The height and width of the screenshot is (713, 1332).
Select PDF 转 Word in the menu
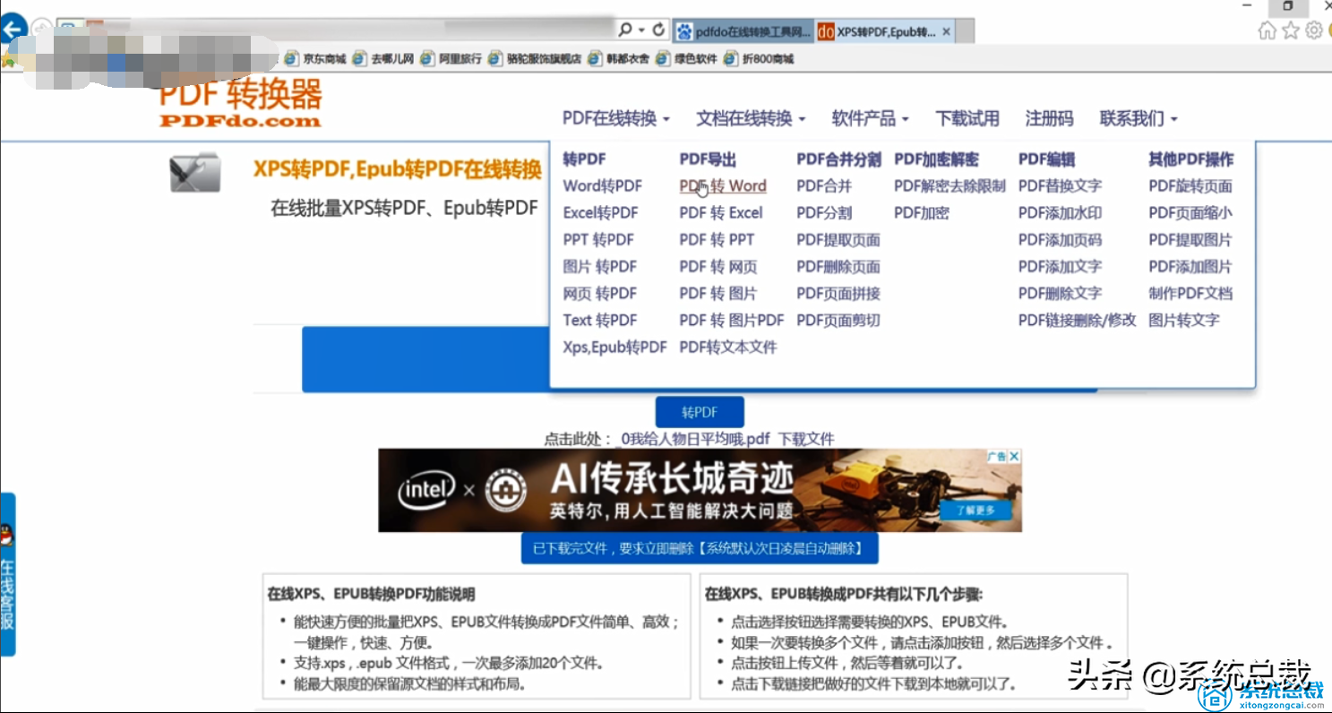723,186
